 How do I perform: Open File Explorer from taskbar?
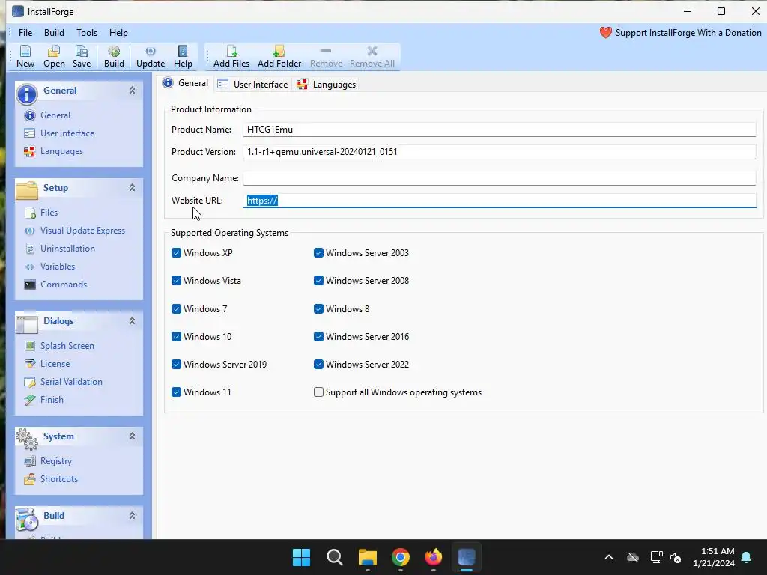[367, 557]
